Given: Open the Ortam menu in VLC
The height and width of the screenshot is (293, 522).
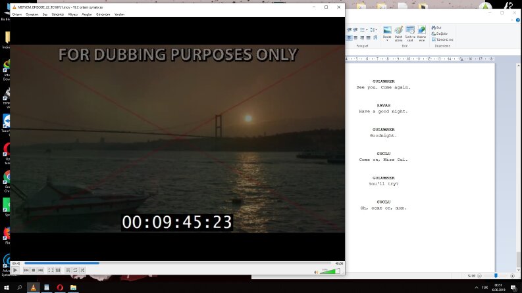Looking at the screenshot, I should [x=17, y=14].
